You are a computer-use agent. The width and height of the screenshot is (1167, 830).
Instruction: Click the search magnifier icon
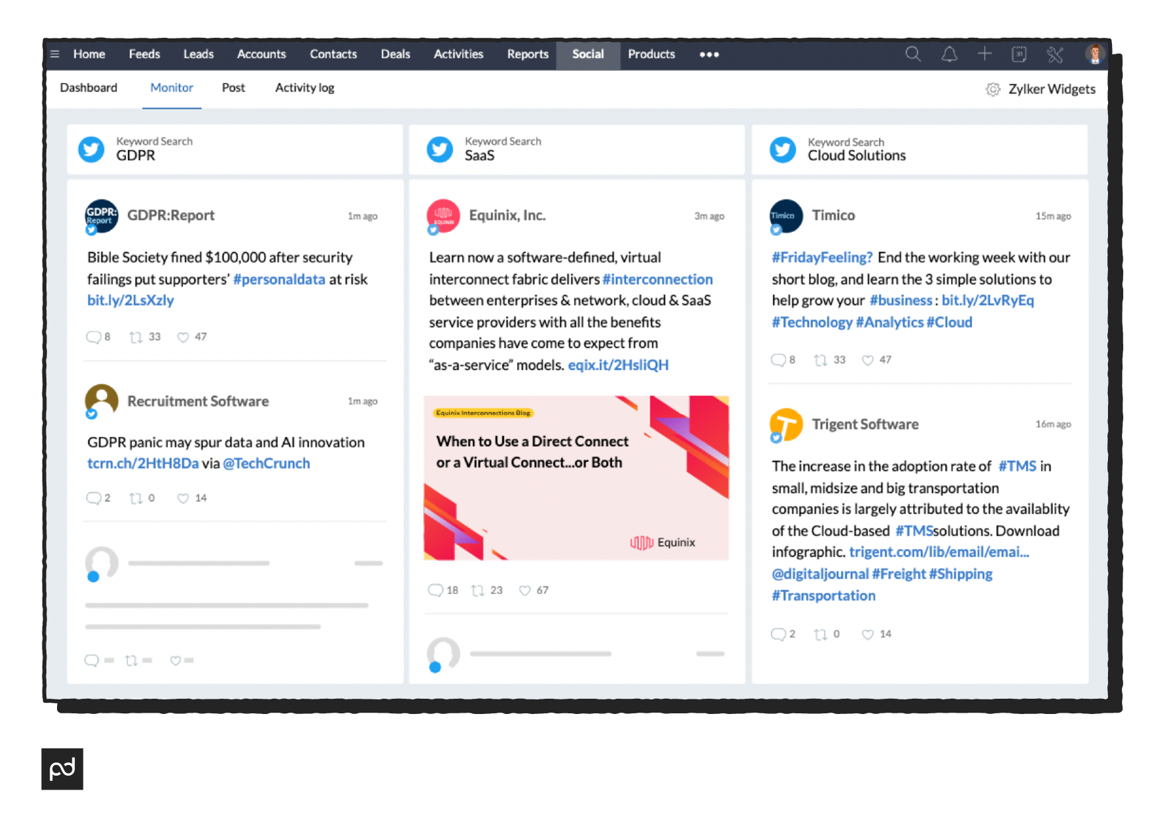tap(913, 54)
